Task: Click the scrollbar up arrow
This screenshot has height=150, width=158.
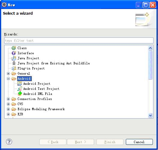Action: (x=150, y=48)
